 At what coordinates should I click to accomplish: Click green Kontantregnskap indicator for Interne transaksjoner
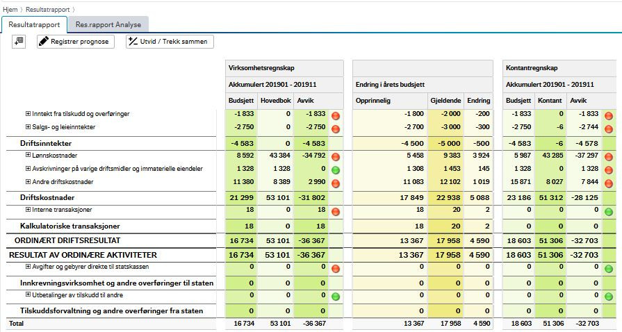[609, 211]
